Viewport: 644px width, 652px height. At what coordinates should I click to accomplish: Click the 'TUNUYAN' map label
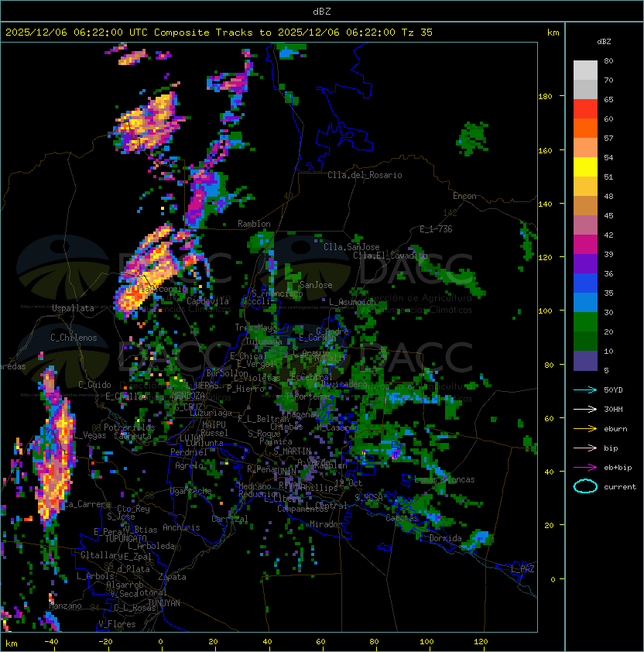[164, 603]
